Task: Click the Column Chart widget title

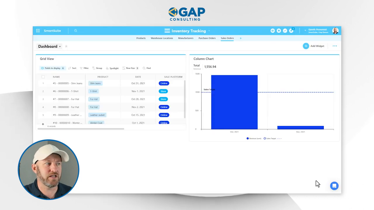Action: (x=204, y=59)
